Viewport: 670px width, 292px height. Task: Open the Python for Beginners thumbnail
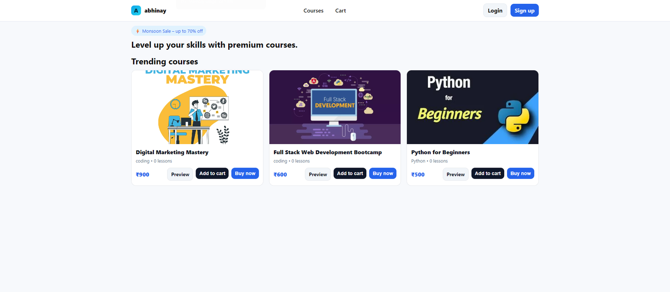coord(472,107)
